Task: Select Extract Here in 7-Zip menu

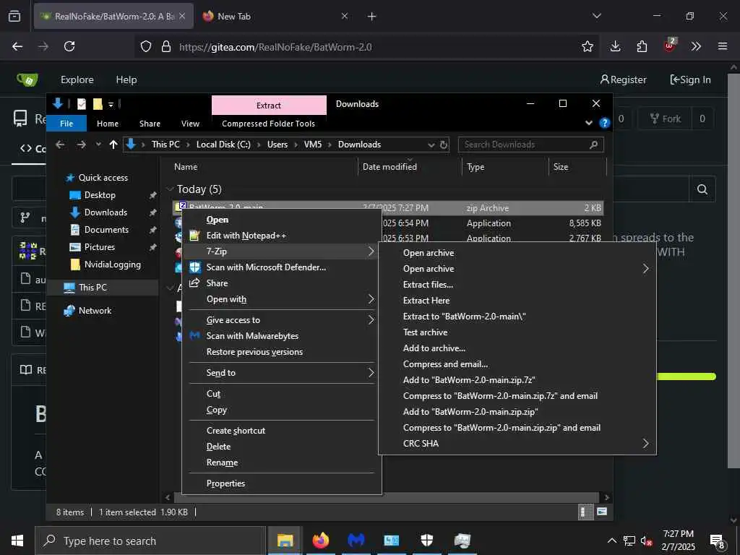Action: [x=426, y=301]
